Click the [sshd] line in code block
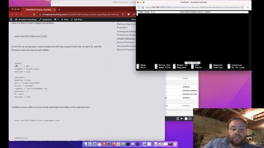 pyautogui.click(x=18, y=63)
